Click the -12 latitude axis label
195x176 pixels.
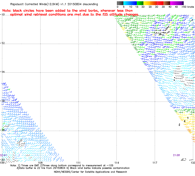(2, 43)
